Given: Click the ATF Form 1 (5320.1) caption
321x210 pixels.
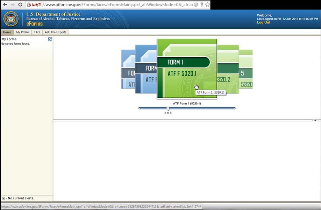Looking at the screenshot, I should point(187,103).
